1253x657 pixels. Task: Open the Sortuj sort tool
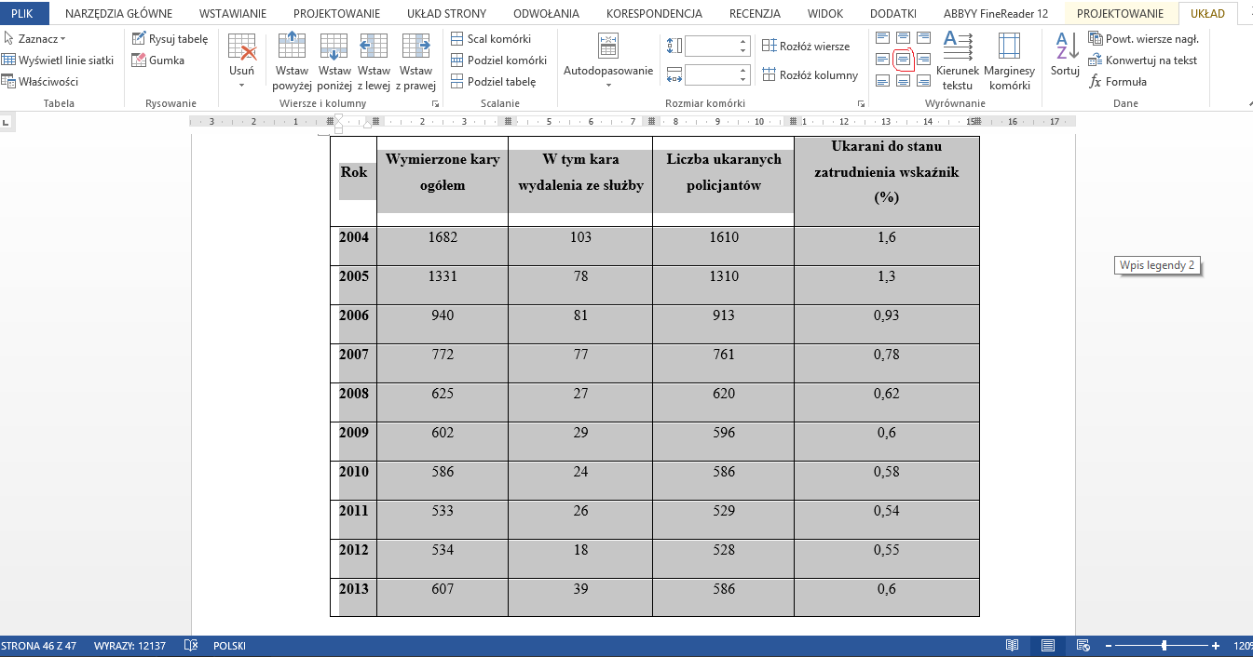[1065, 54]
